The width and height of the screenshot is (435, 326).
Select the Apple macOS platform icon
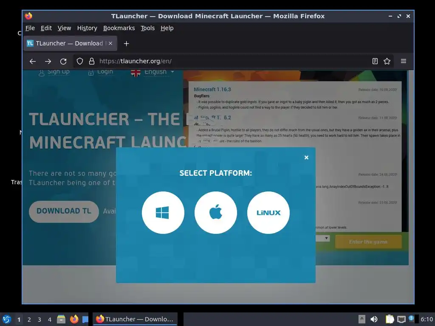click(x=215, y=213)
